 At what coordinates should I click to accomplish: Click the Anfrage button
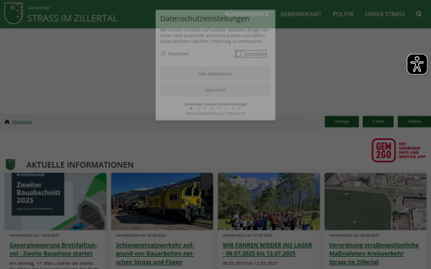click(342, 122)
